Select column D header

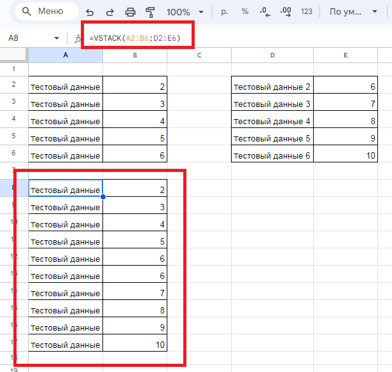pos(272,55)
